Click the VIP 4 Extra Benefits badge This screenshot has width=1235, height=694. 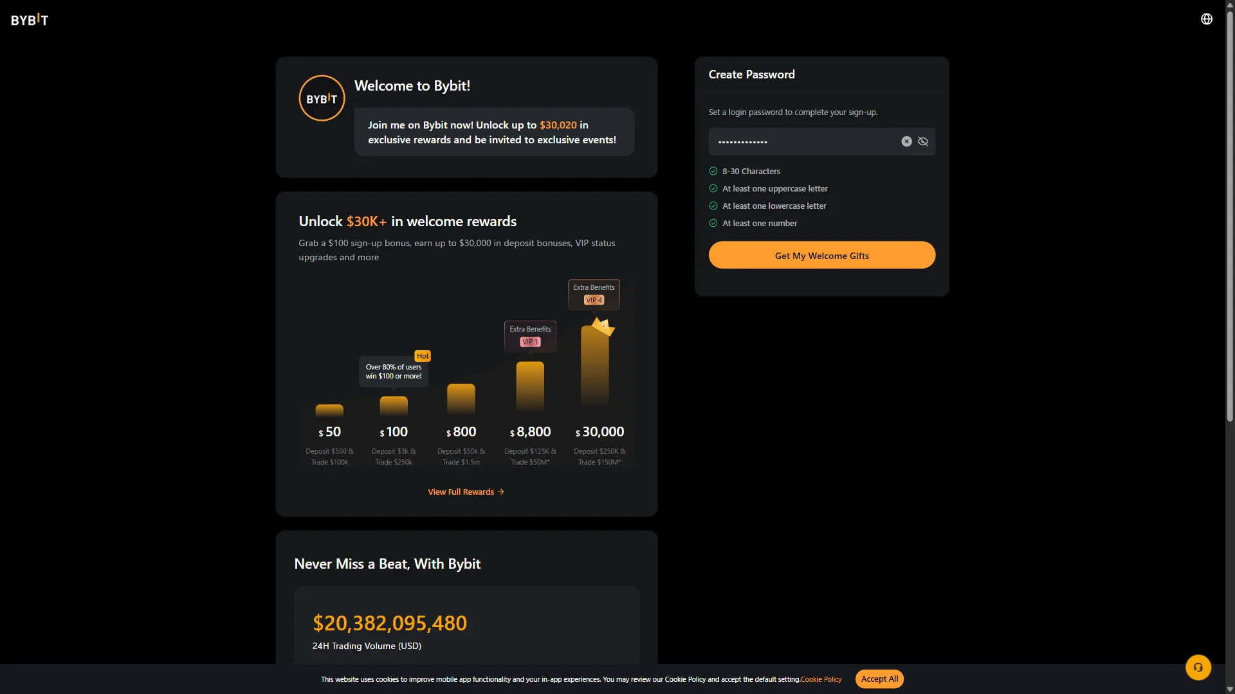point(594,294)
